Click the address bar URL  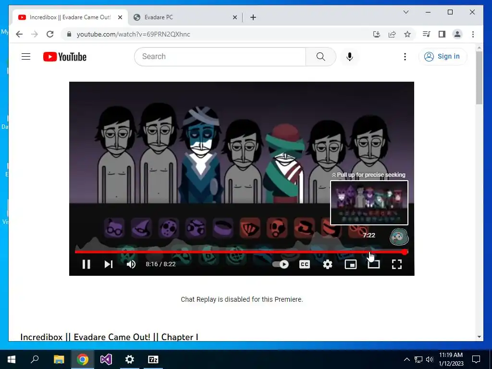coord(134,34)
